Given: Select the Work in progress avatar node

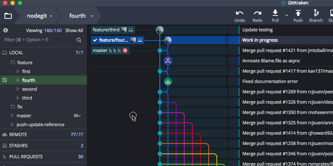Looking at the screenshot, I should click(x=168, y=40).
